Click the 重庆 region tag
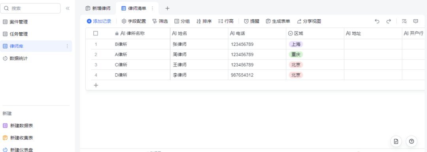Screen dimensions: 427x152 coord(296,55)
